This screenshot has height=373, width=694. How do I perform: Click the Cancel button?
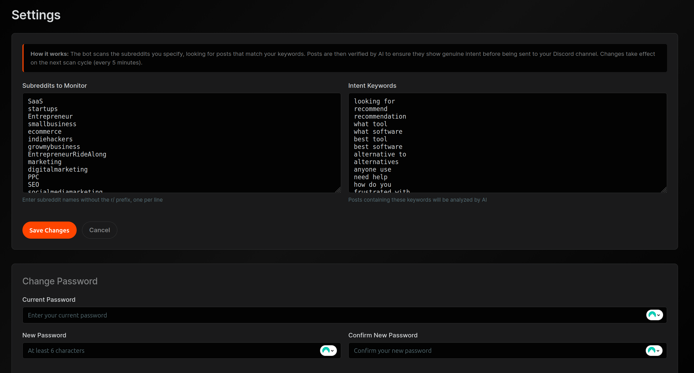click(x=99, y=230)
